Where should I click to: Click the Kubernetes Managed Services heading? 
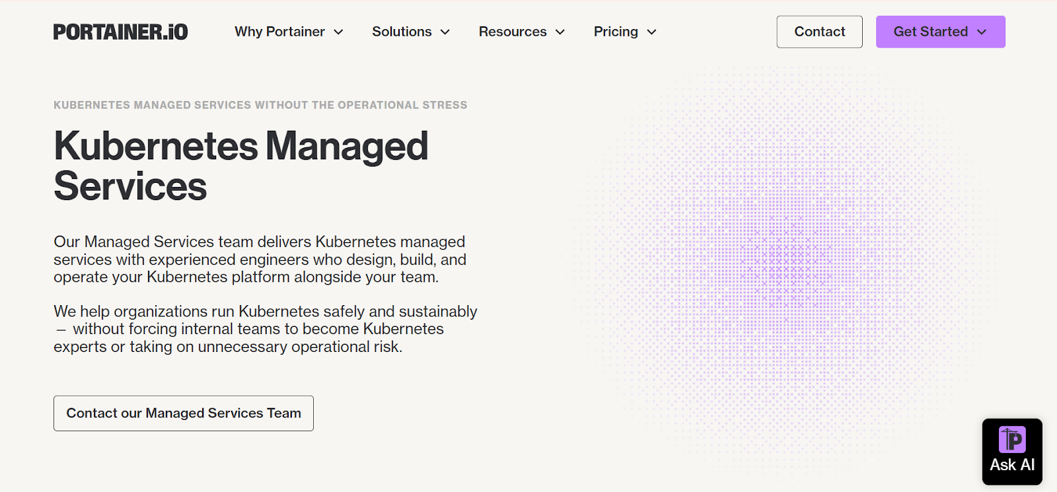pos(241,166)
